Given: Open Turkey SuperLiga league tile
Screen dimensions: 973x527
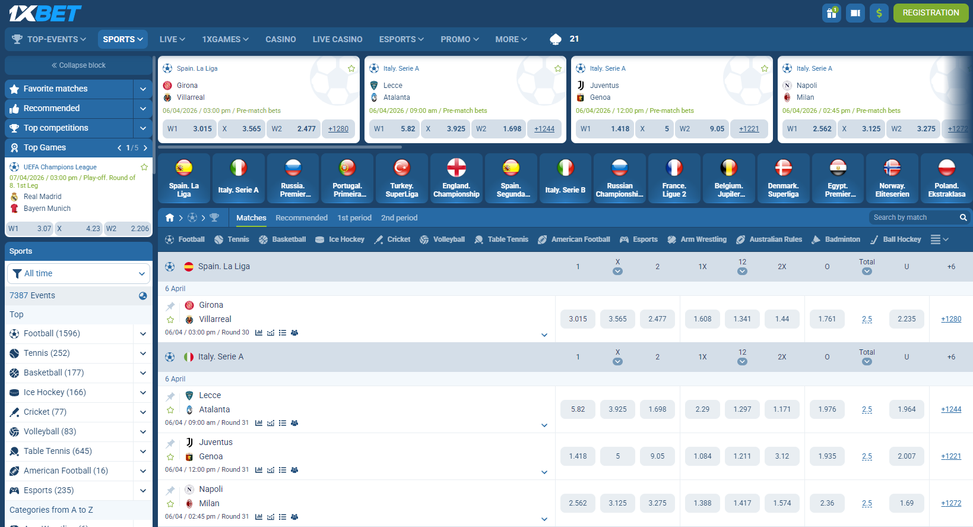Looking at the screenshot, I should coord(402,178).
